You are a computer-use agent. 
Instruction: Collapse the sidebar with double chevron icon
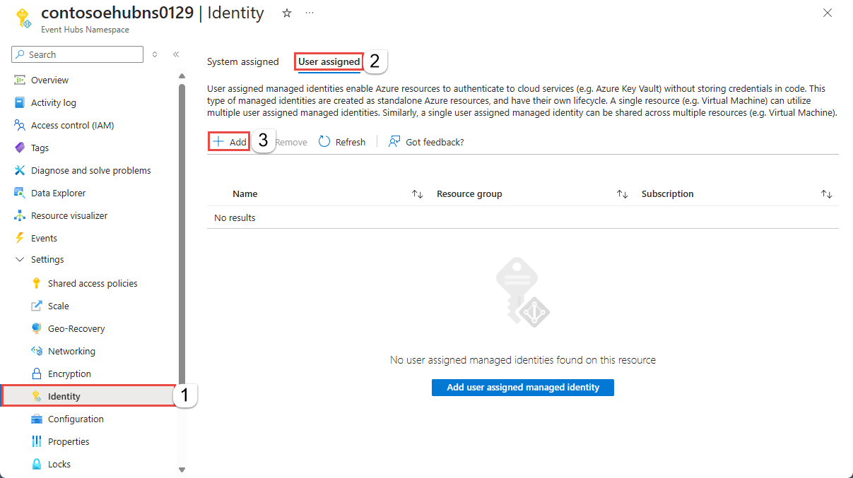click(x=176, y=54)
